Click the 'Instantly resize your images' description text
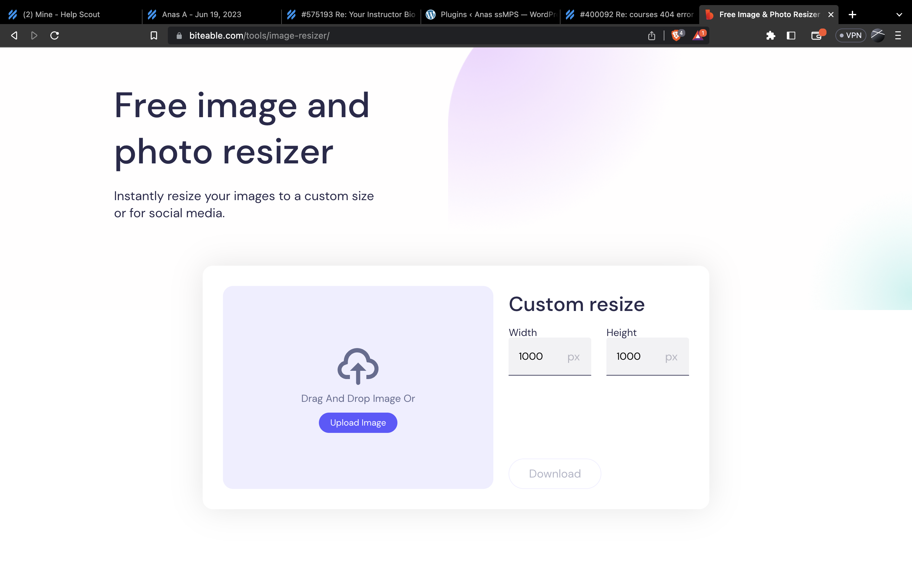 click(244, 204)
